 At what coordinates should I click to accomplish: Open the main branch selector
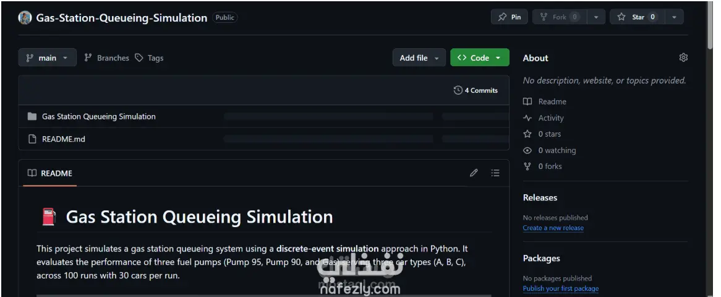48,58
